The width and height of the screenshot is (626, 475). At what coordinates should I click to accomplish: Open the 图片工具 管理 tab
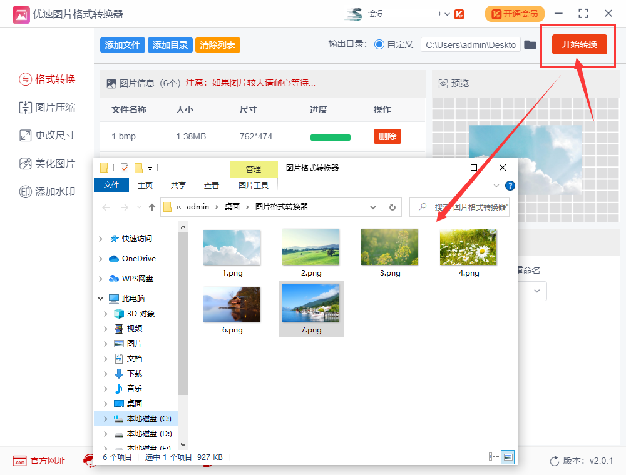click(254, 169)
